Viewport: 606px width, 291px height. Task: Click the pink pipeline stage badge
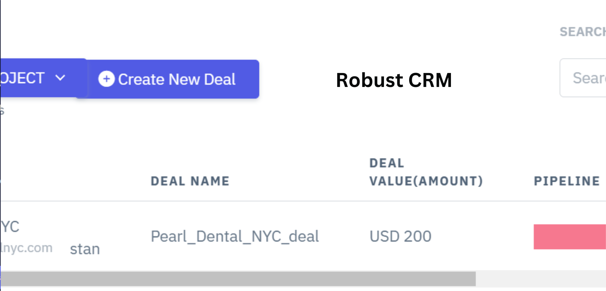(569, 237)
